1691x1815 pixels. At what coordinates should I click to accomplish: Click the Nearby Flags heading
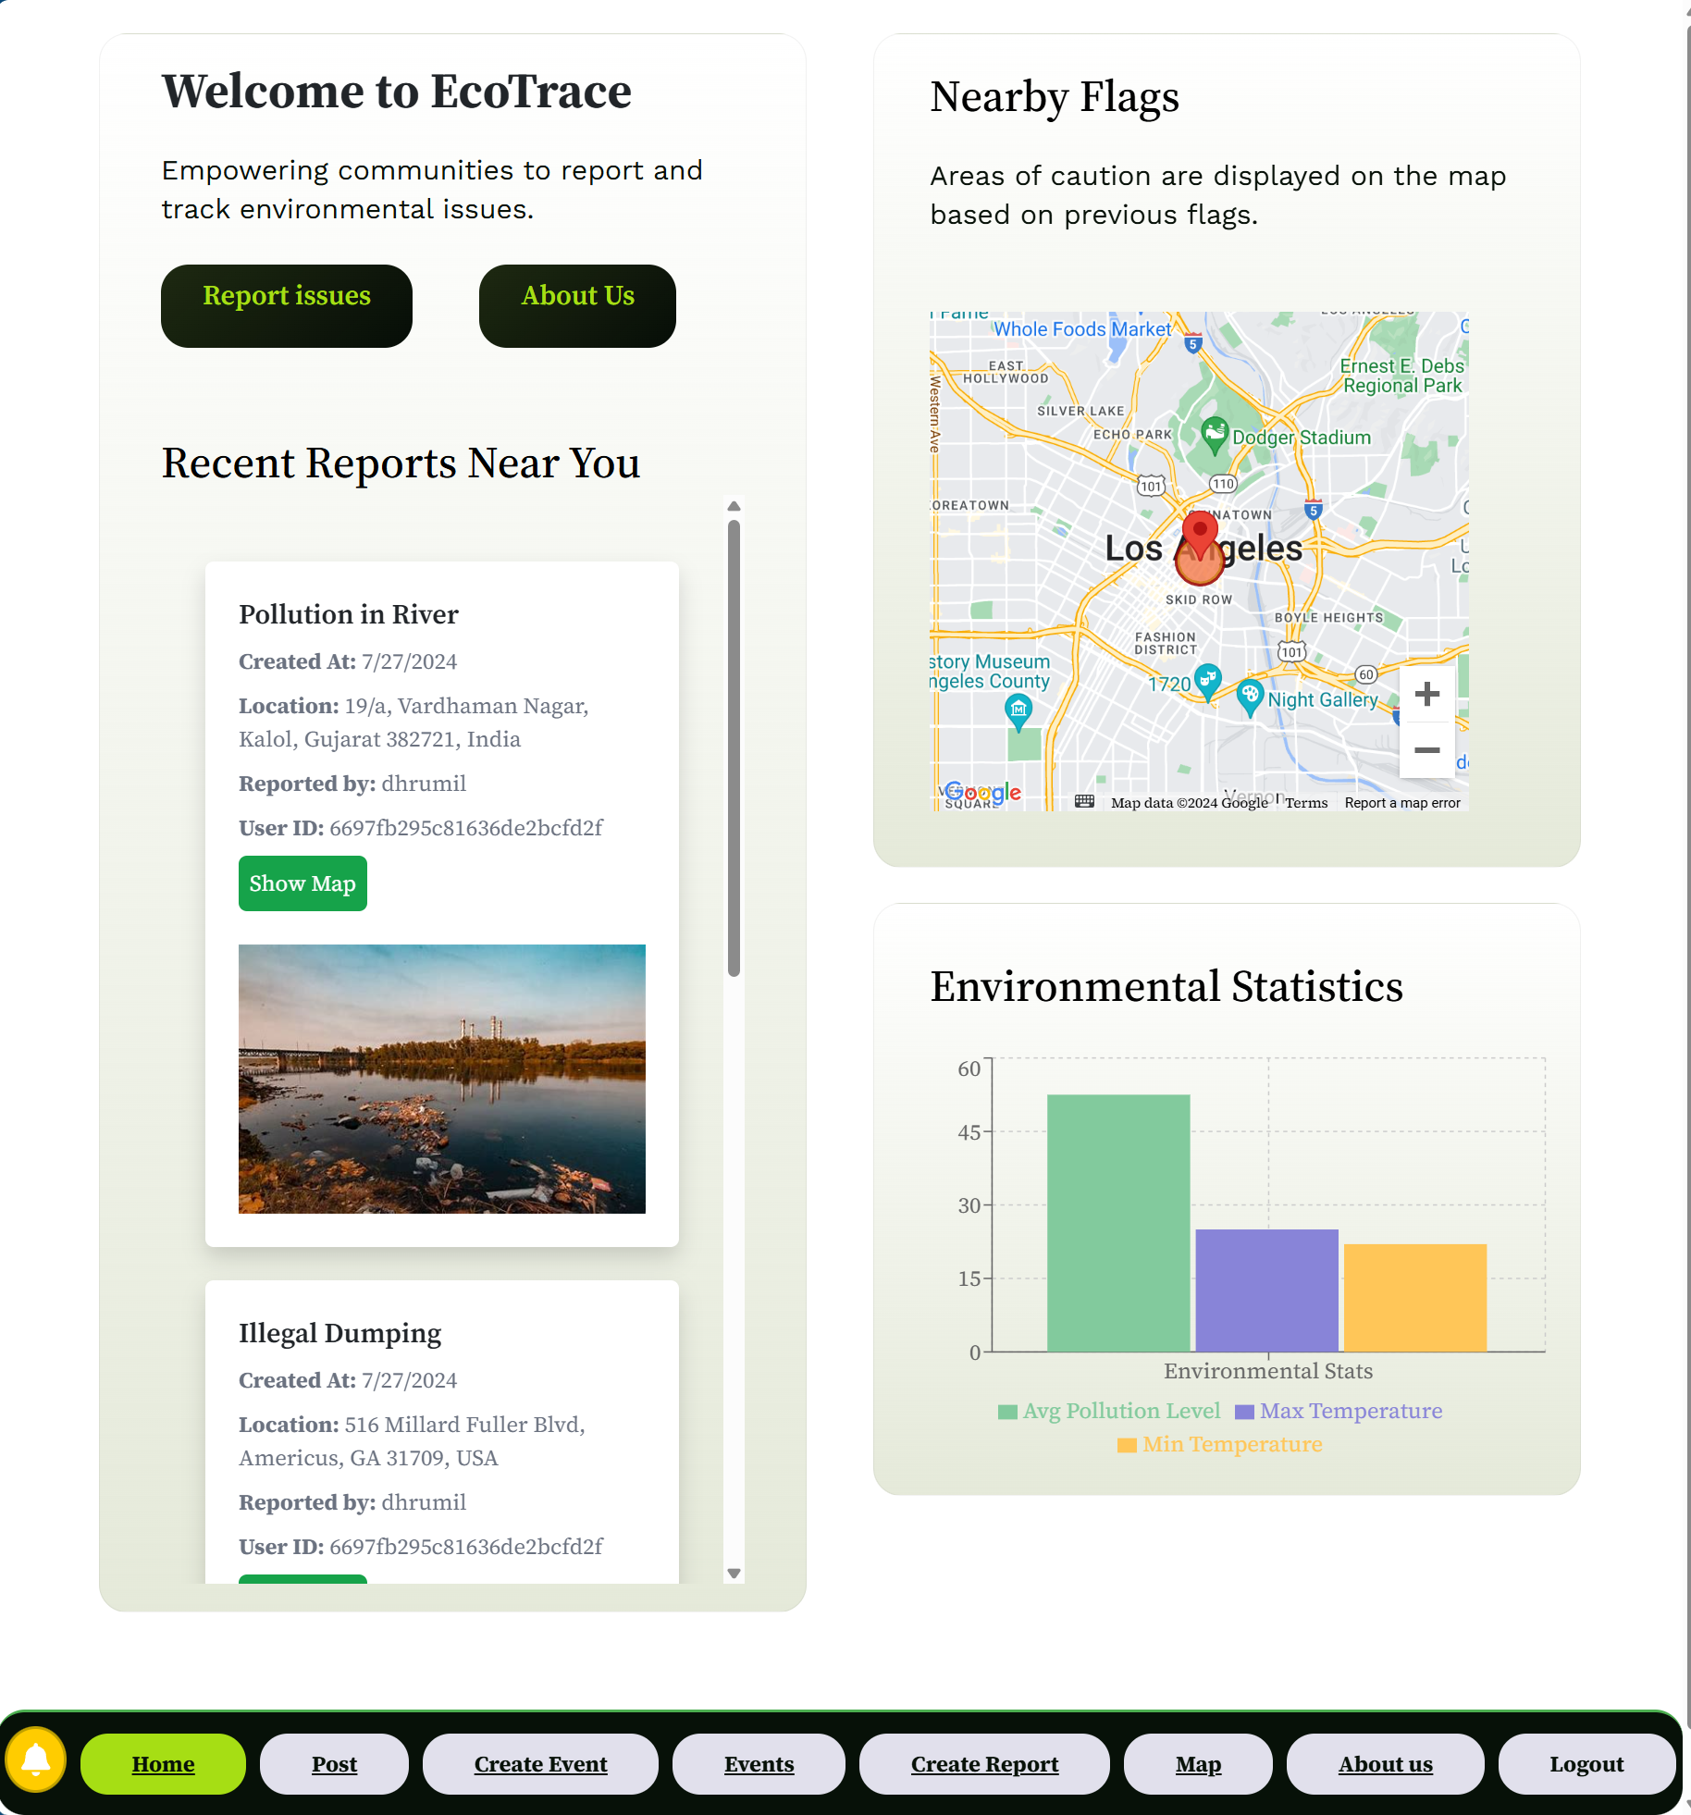[1055, 97]
